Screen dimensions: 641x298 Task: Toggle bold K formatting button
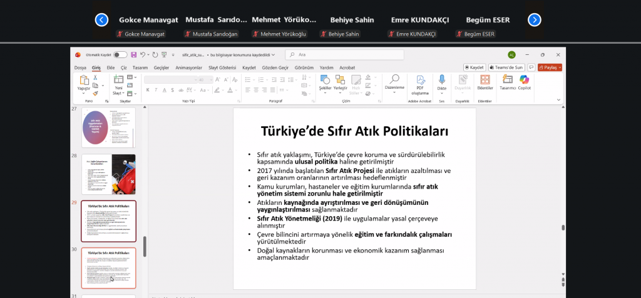(x=148, y=89)
